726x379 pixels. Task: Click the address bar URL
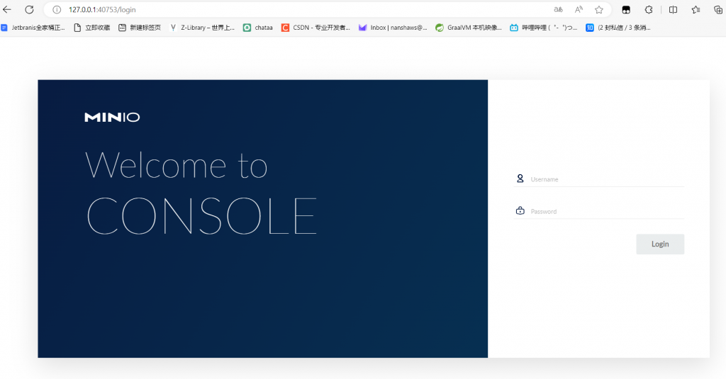(102, 10)
